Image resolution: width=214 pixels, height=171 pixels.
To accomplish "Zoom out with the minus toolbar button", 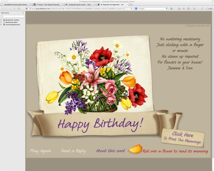I will coord(11,8).
